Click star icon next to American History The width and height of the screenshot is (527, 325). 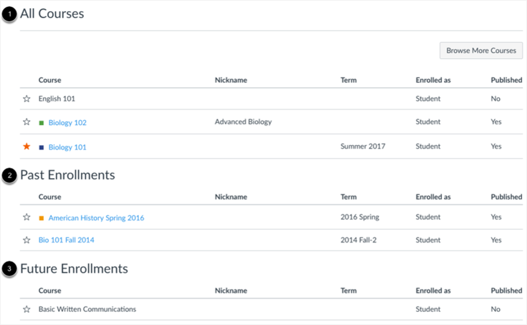(x=26, y=217)
